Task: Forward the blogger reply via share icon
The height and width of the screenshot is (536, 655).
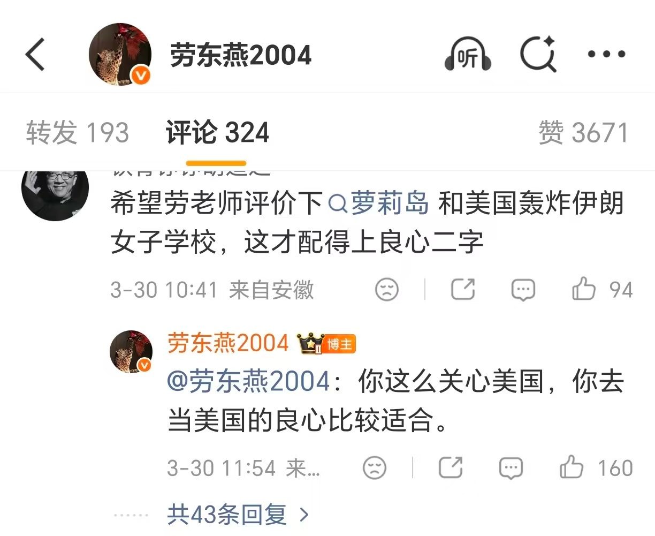Action: [451, 467]
